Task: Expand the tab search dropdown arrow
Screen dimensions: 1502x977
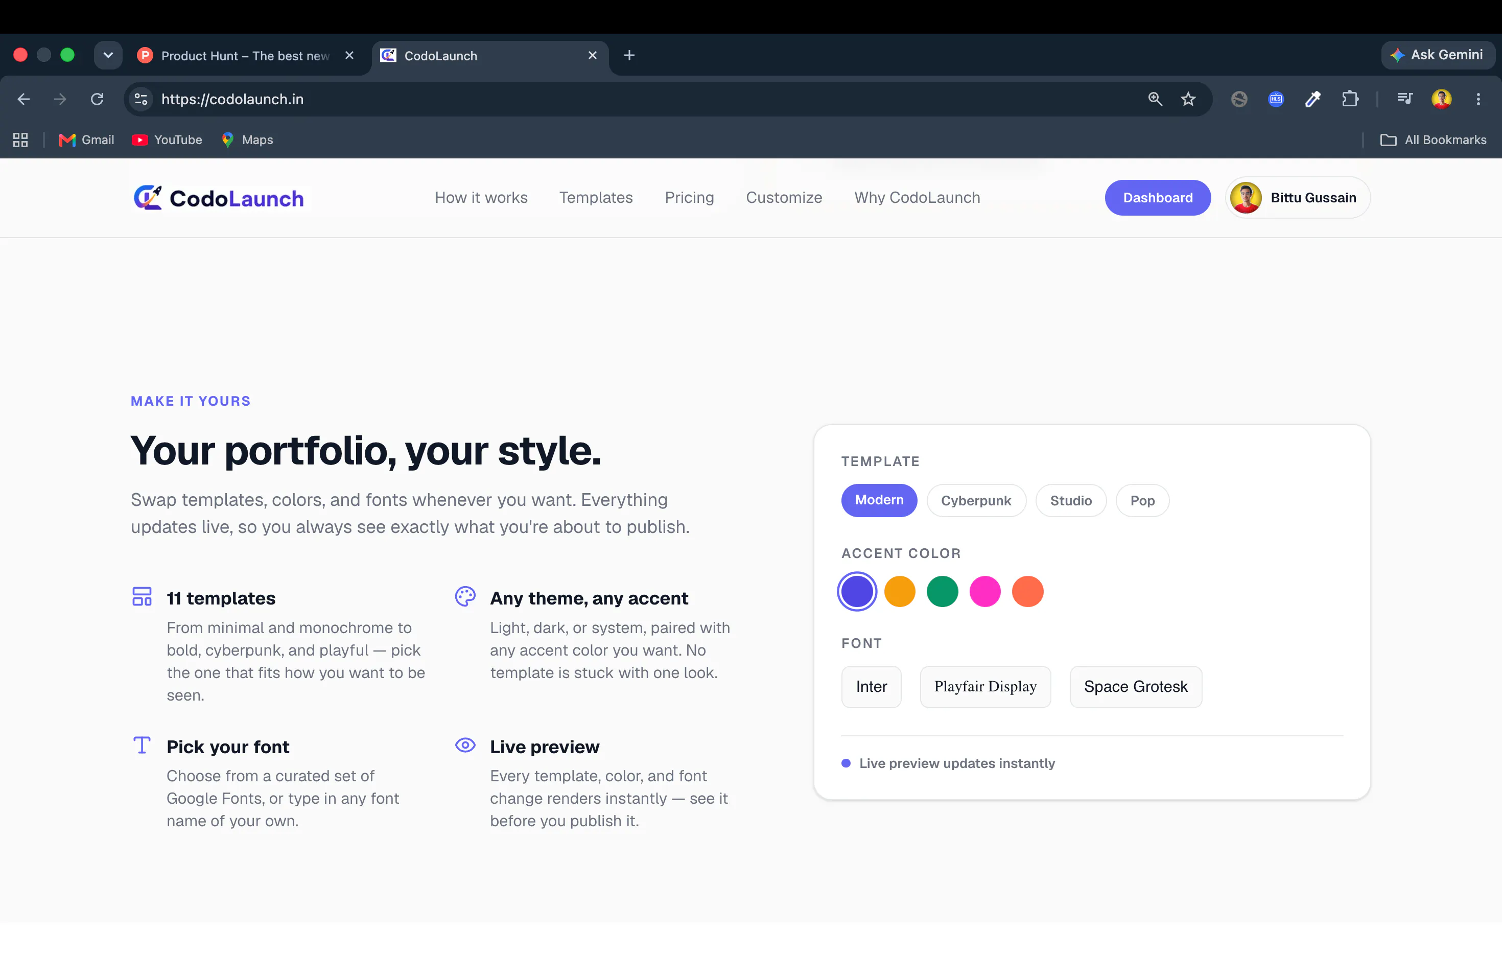Action: click(108, 56)
